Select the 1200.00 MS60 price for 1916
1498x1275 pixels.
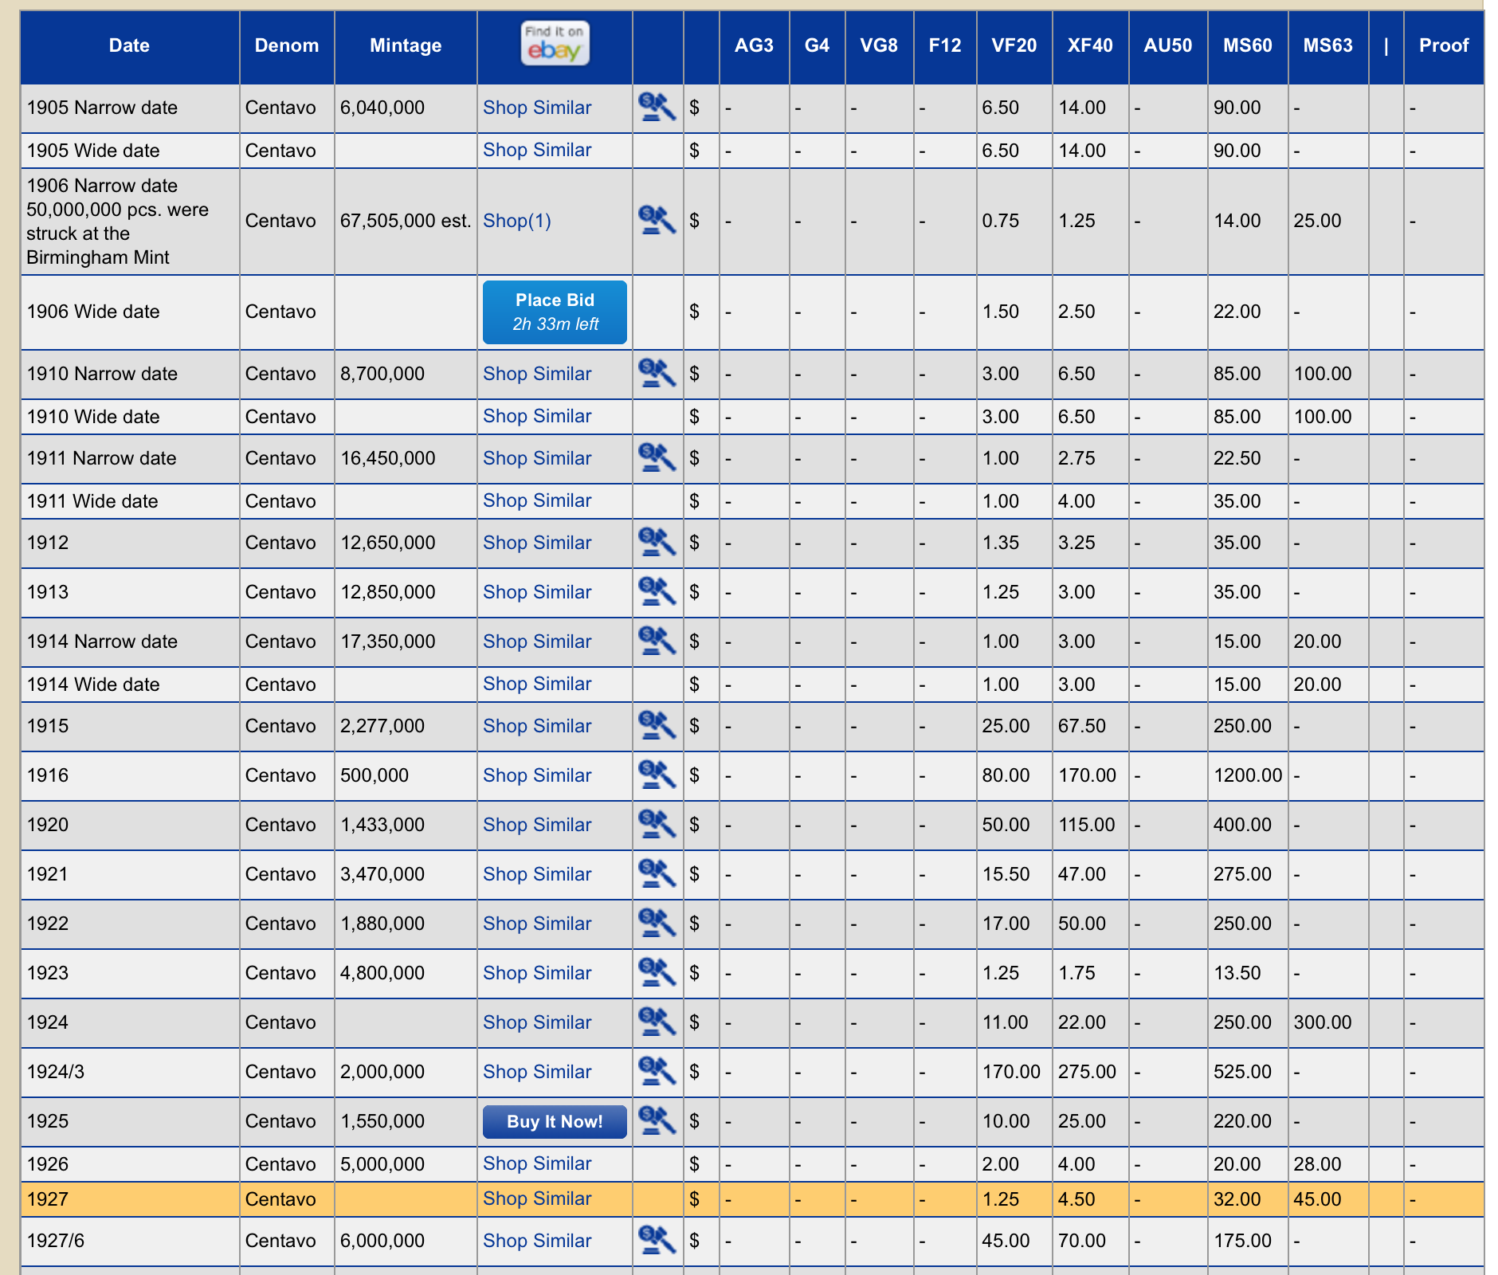click(x=1248, y=775)
